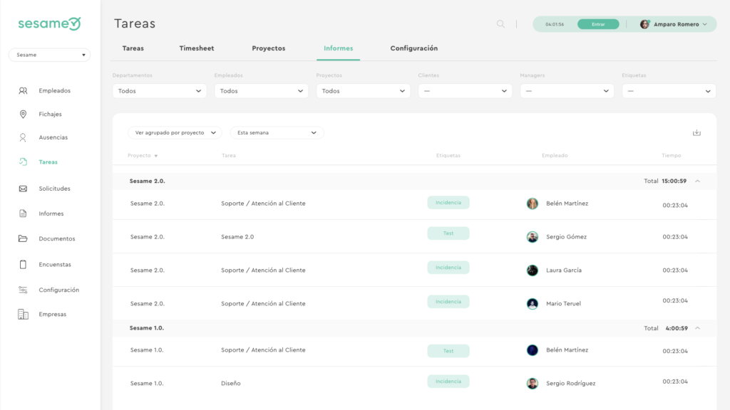Open the 'Ver agrupado por proyecto' dropdown

(175, 132)
